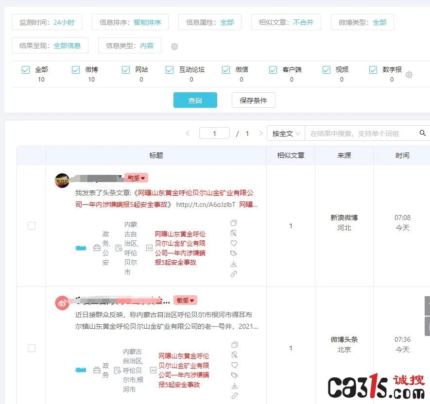Select the row checkbox for the 新浪微博 post
Viewport: 430px width, 404px height.
pyautogui.click(x=32, y=226)
